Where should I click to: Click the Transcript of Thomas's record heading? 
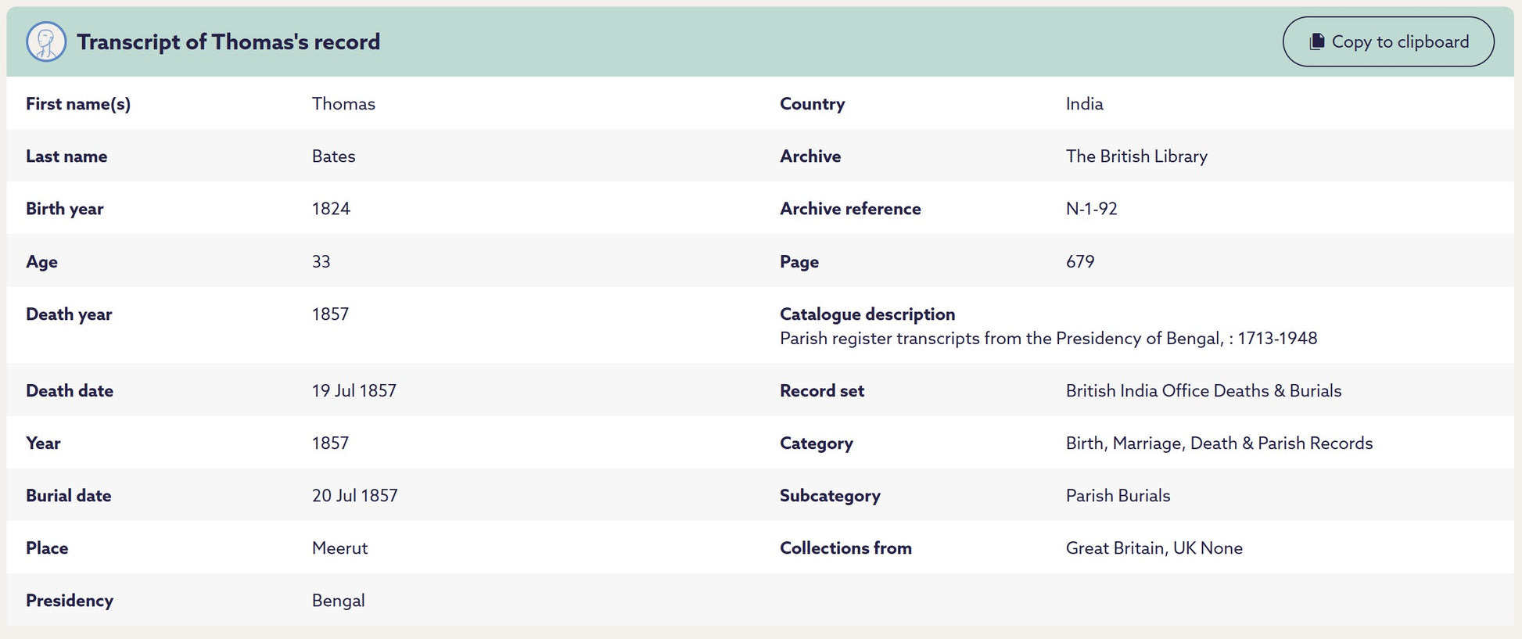click(x=228, y=42)
